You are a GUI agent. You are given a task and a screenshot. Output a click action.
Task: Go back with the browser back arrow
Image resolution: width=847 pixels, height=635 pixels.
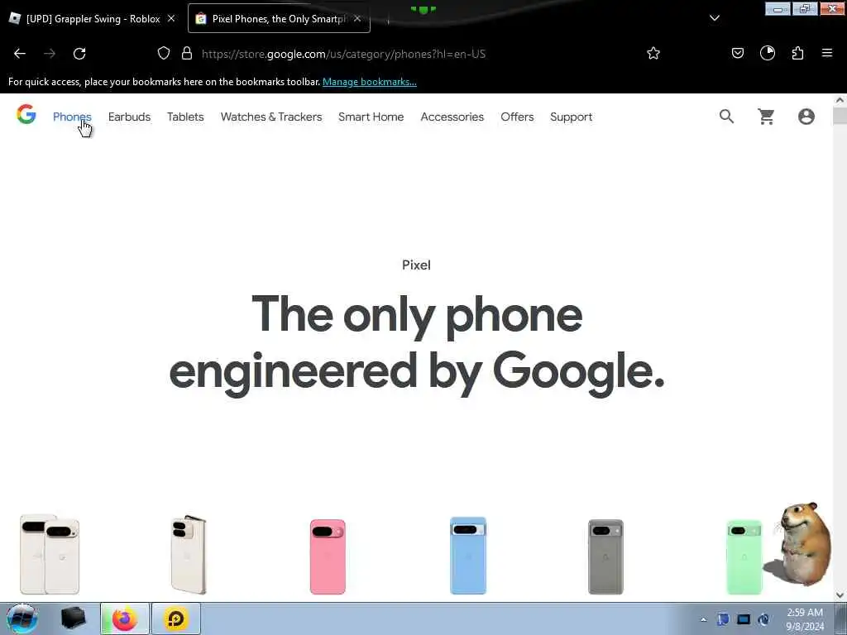(x=20, y=54)
